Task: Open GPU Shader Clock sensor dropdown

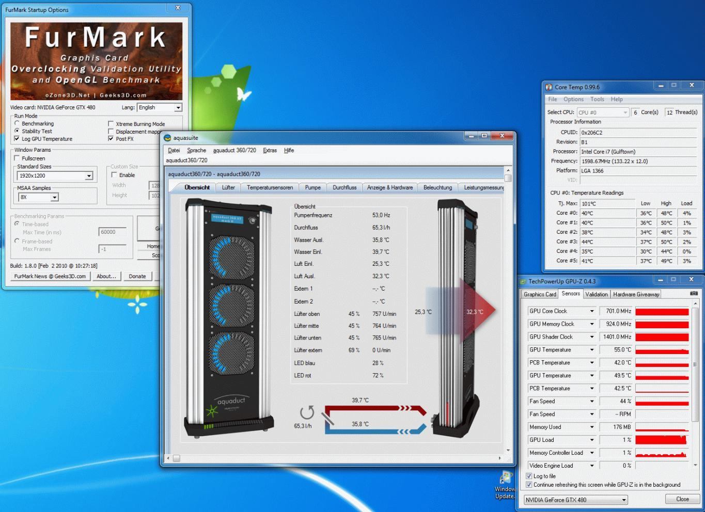Action: [x=592, y=337]
